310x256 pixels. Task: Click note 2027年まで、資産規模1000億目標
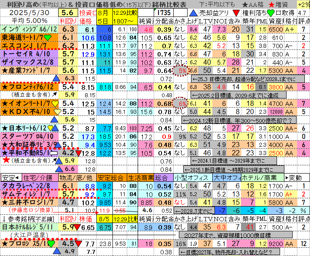[235, 235]
